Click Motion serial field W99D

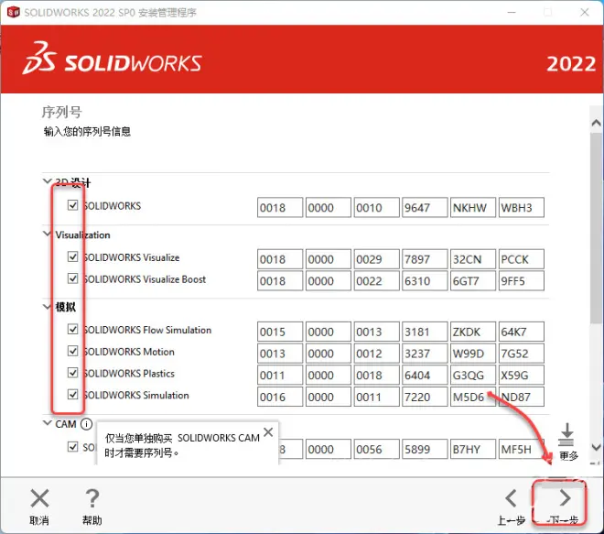[473, 354]
